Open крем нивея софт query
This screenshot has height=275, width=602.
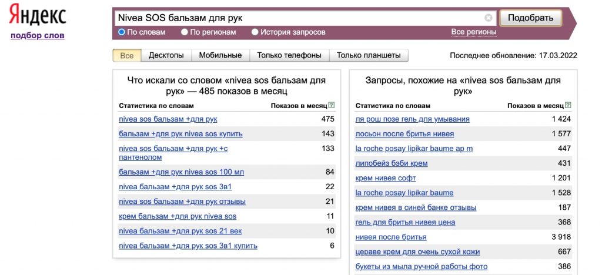pos(386,178)
